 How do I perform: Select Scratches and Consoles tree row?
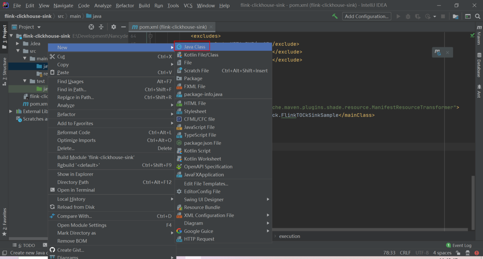pos(32,119)
